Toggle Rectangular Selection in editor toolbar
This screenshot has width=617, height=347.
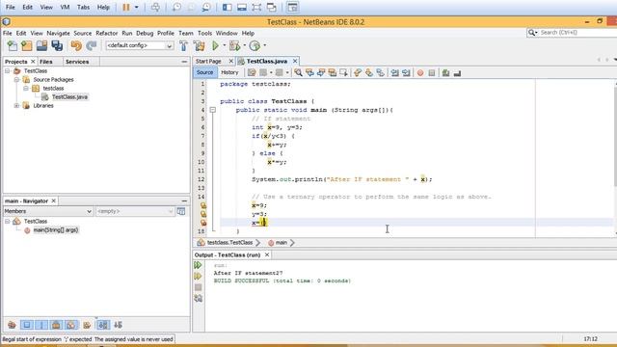point(343,73)
